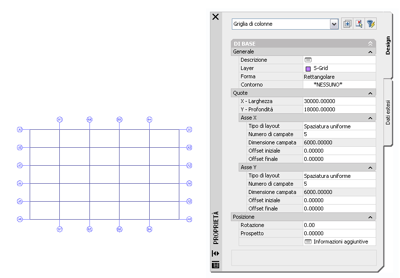Select the Contorno value *NESSUNO*

[x=339, y=85]
